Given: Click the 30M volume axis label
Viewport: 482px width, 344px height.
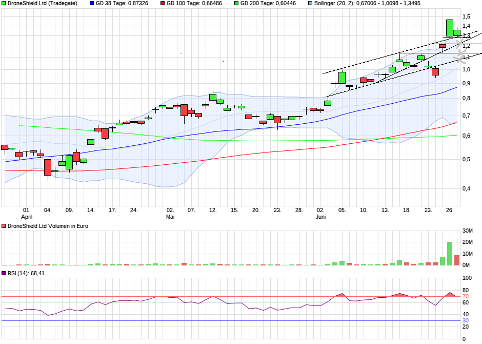Looking at the screenshot, I should (x=468, y=230).
